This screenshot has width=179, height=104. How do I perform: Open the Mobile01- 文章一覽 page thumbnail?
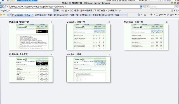(x=146, y=37)
